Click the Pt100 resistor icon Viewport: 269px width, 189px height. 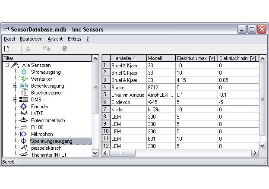pyautogui.click(x=24, y=127)
